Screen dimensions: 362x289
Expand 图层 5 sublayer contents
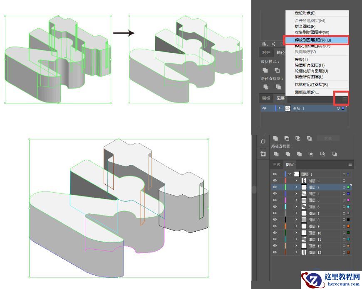pyautogui.click(x=296, y=200)
